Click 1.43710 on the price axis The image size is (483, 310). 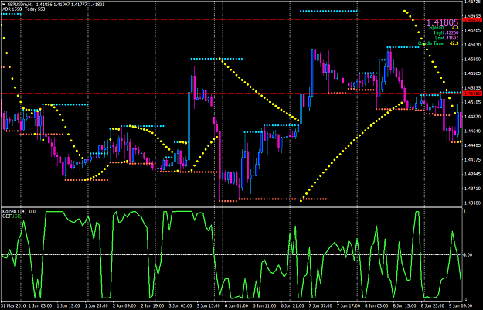point(473,189)
